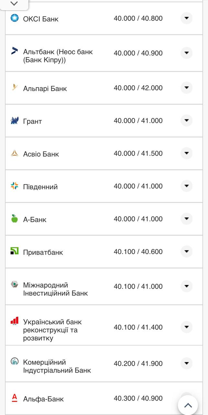Select the Альтбанк logo icon
Viewport: 208px width, 415px height.
coord(14,50)
